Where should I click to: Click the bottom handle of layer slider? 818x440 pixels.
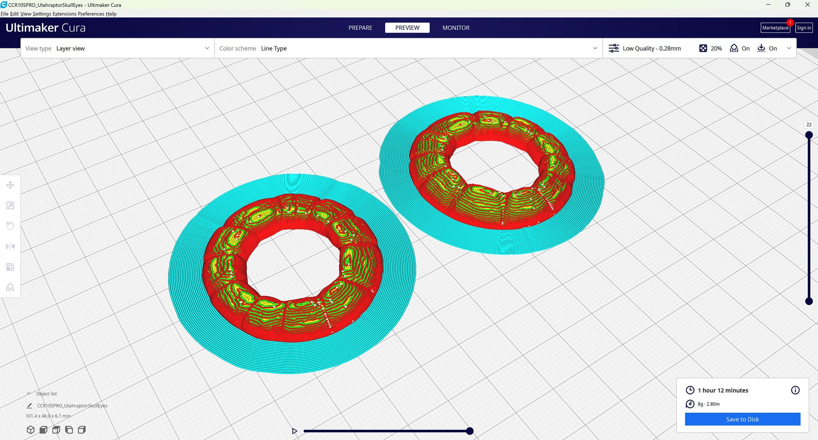pyautogui.click(x=809, y=301)
